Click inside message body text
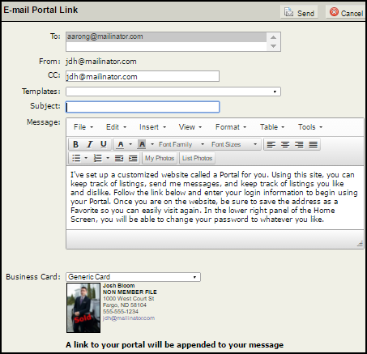367x354 pixels. (x=214, y=197)
